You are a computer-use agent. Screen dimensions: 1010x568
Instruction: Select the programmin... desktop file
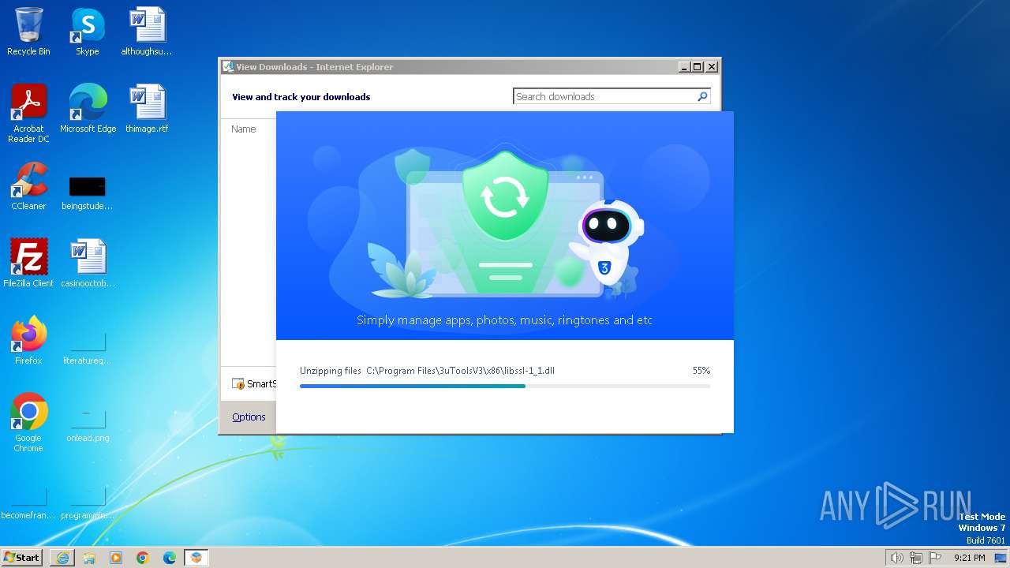tap(88, 502)
